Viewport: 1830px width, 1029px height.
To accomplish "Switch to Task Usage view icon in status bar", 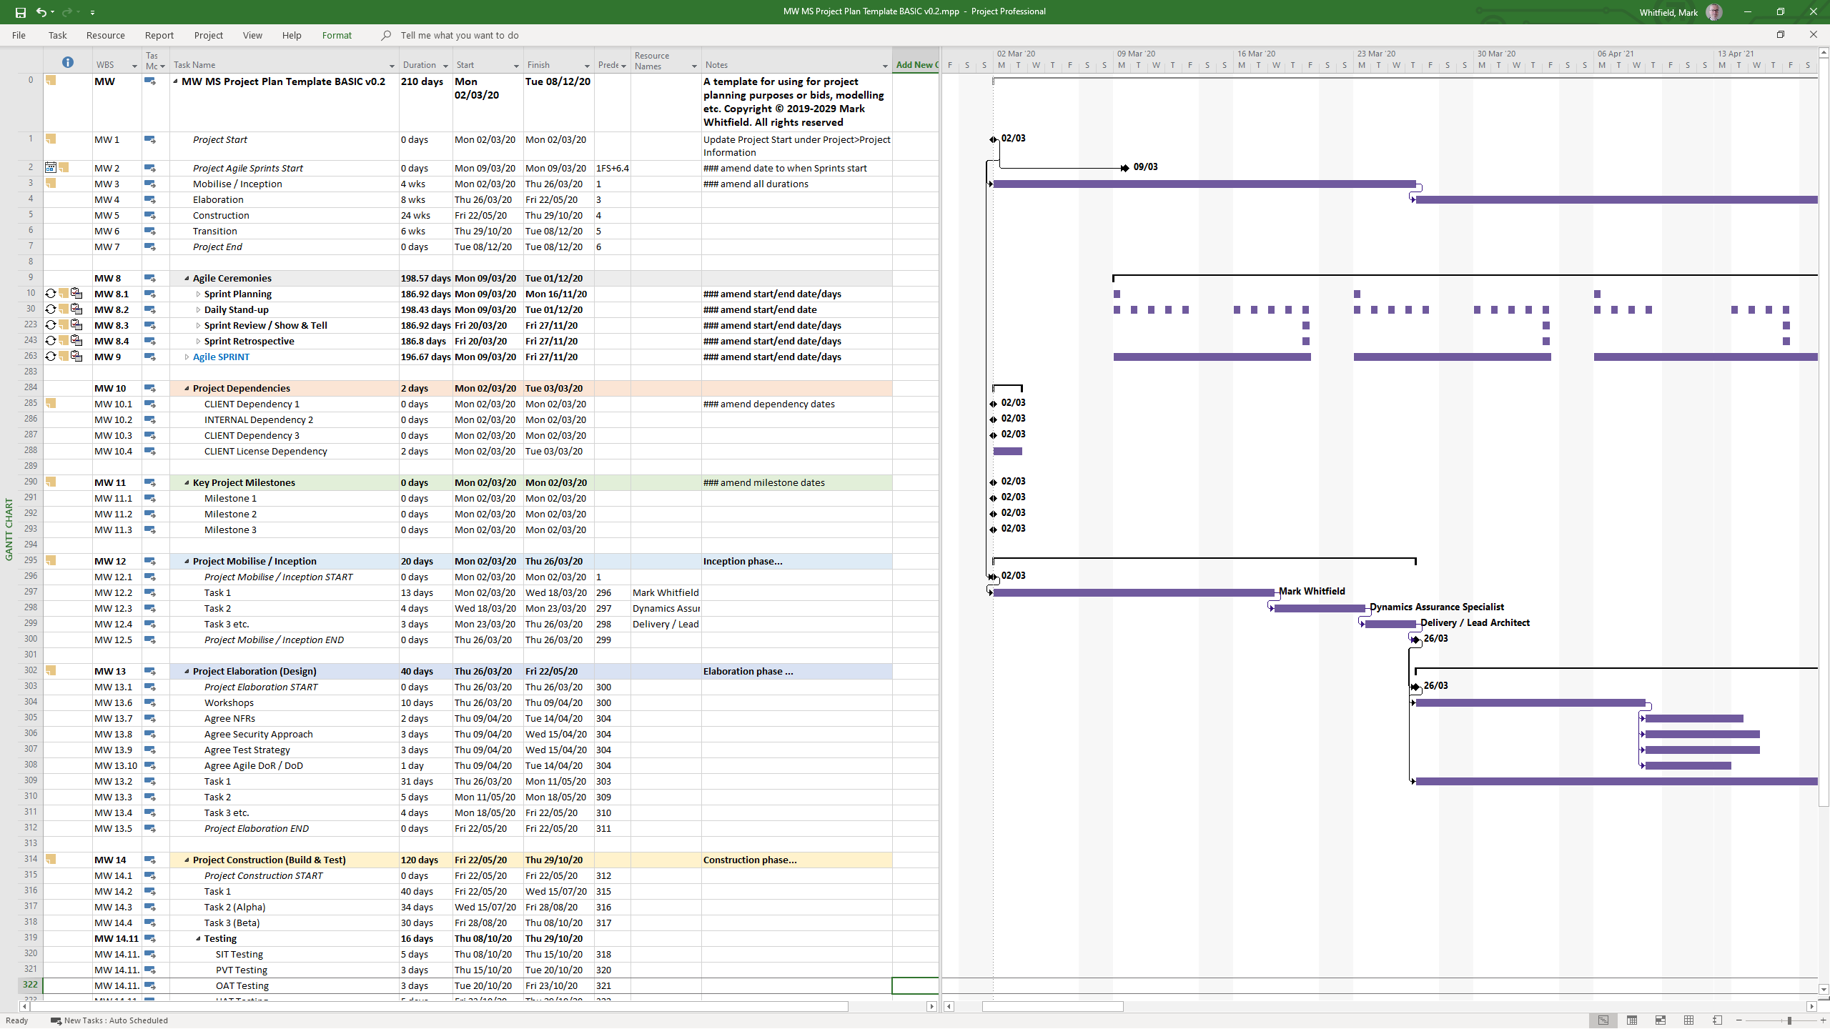I will tap(1631, 1020).
